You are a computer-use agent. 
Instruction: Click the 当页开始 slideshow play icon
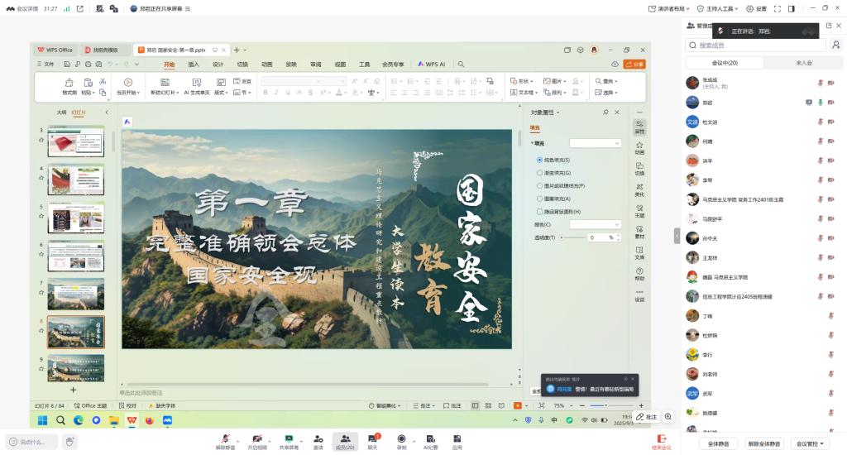point(128,82)
